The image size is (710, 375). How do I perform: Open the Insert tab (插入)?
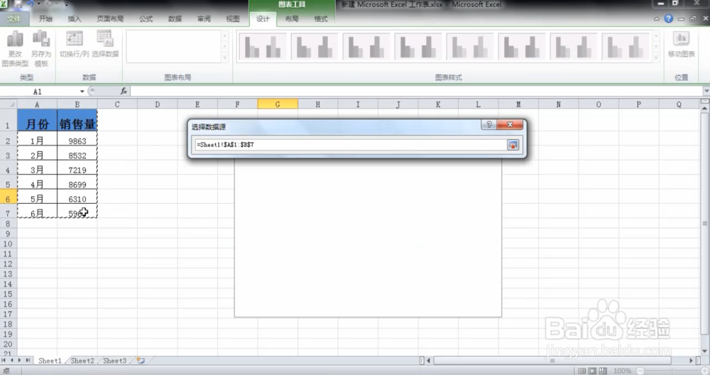click(75, 18)
